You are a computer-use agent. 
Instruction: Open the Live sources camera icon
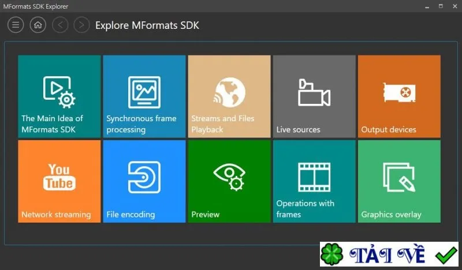coord(314,92)
